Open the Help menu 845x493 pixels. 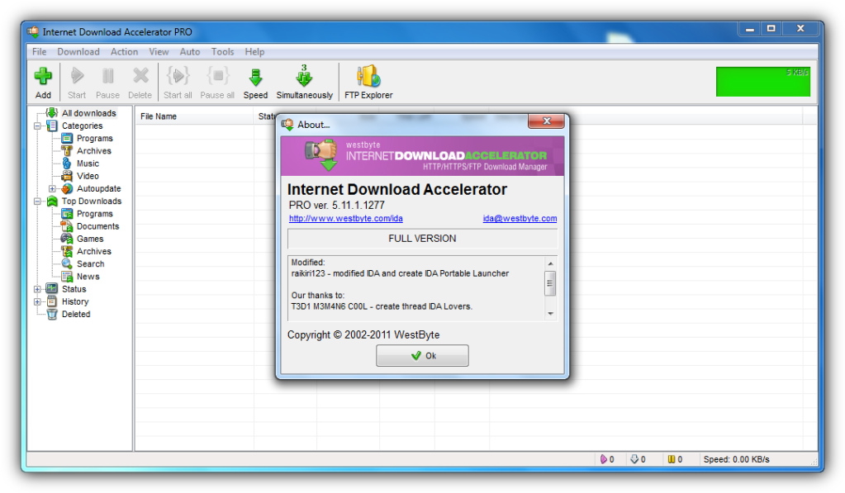click(254, 52)
